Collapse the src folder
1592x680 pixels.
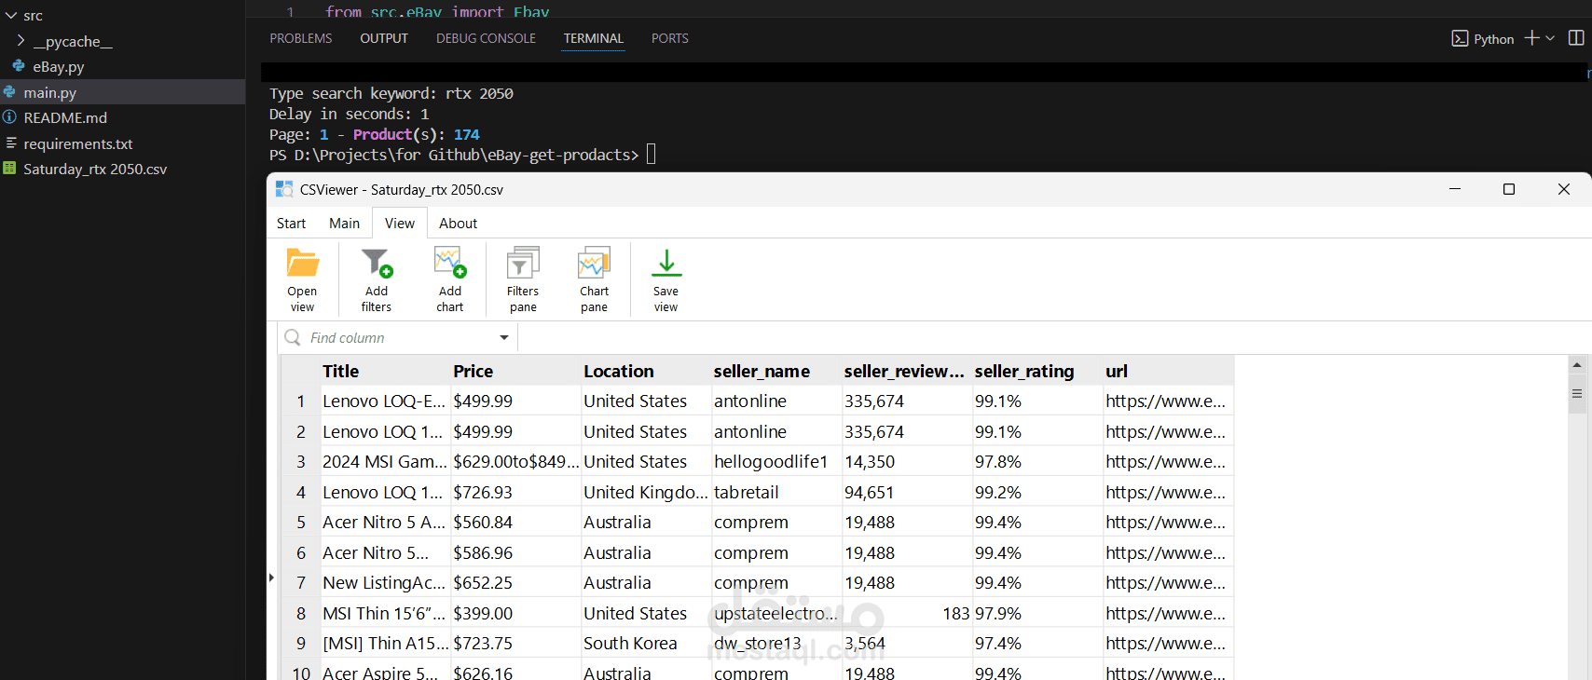11,16
